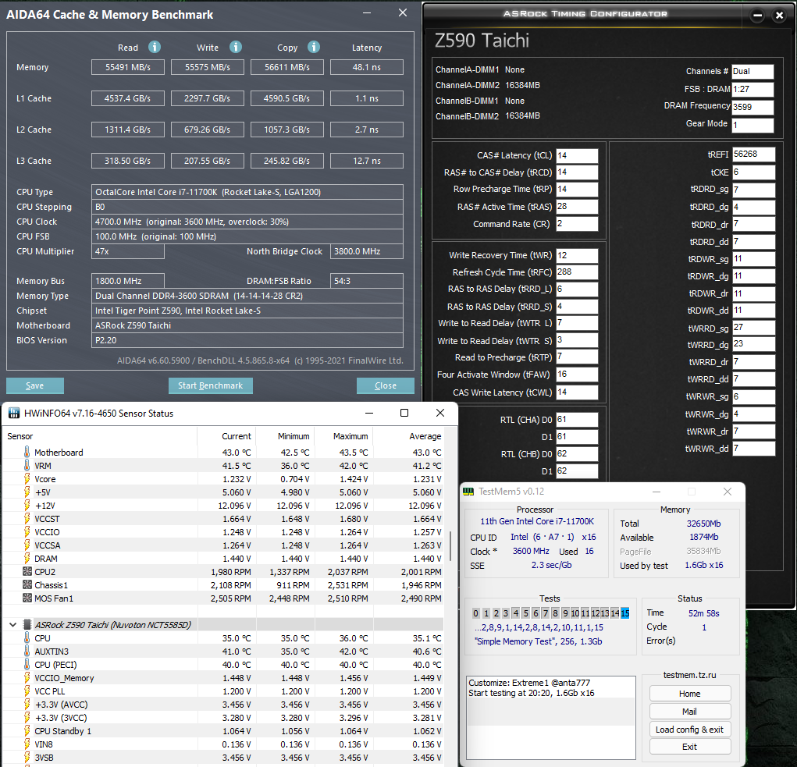Image resolution: width=797 pixels, height=767 pixels.
Task: Click the HWiNFO64 window title icon
Action: 14,413
